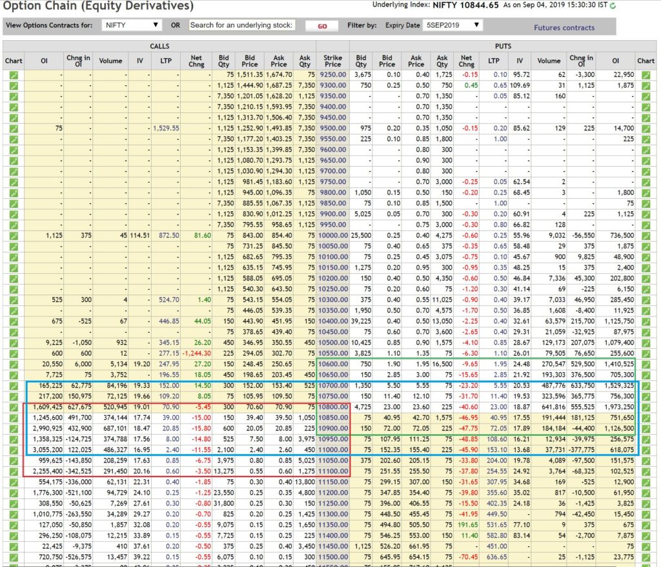
Task: Open calls chart icon for strike 11500.00
Action: [x=14, y=557]
